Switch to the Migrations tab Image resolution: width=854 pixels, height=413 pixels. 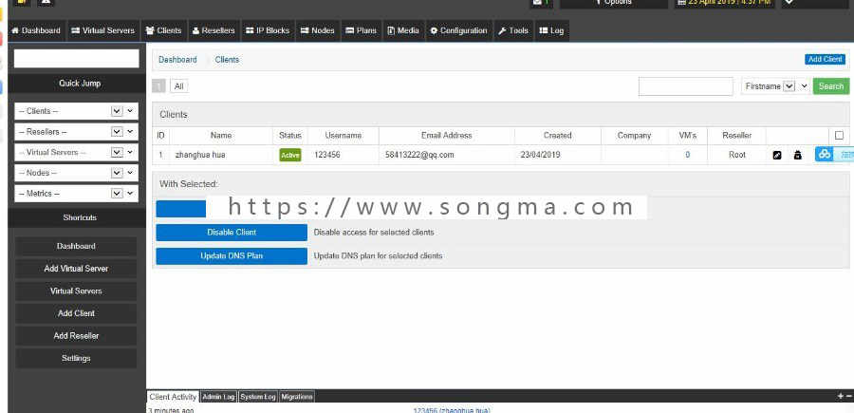(297, 397)
